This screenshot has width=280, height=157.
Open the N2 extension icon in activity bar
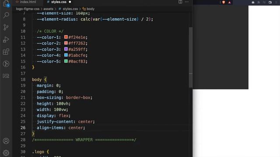point(6,76)
